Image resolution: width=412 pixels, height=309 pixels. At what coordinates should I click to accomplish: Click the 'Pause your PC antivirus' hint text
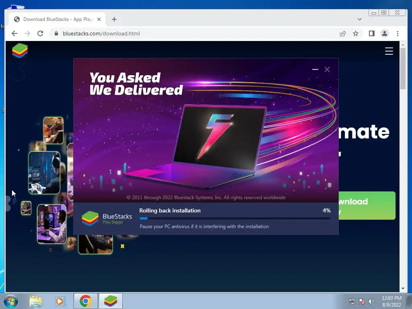point(204,227)
